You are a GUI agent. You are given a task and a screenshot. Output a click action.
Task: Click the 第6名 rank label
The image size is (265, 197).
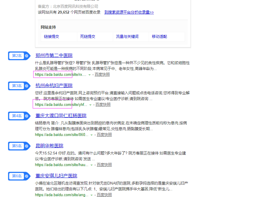[17, 176]
